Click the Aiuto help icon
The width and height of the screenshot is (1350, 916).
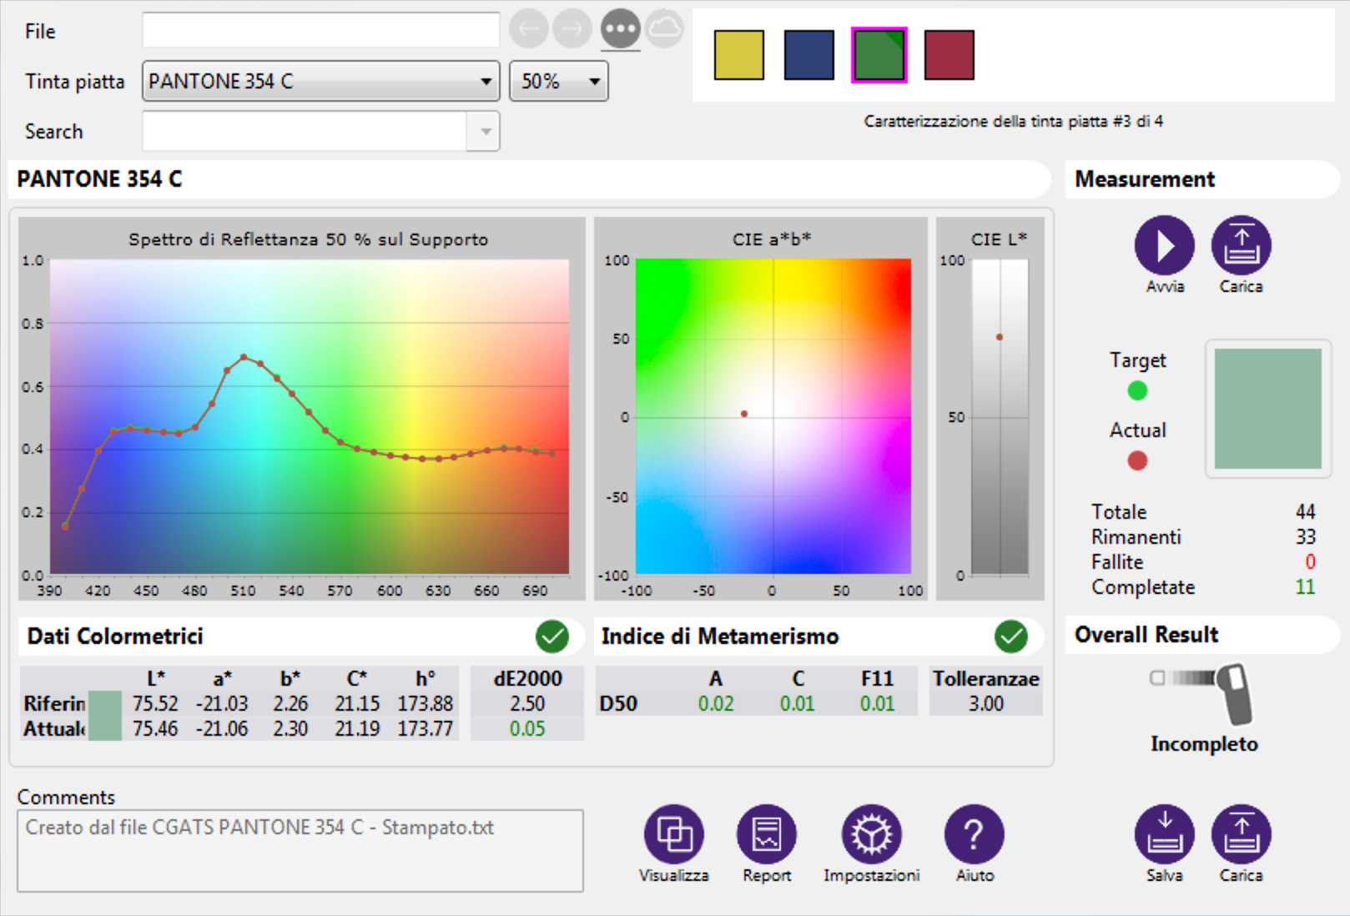(974, 833)
